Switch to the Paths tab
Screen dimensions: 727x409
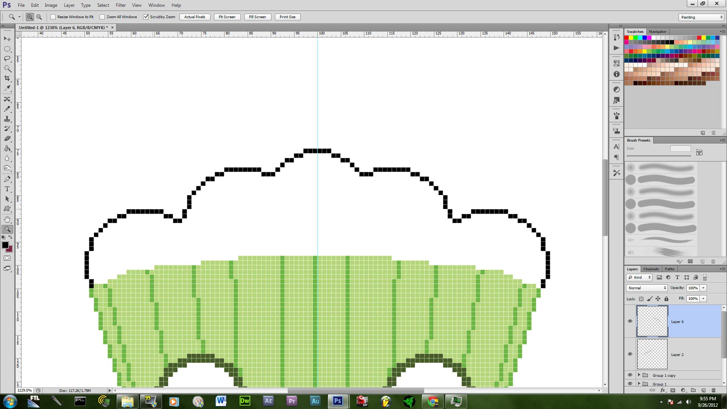(x=669, y=269)
